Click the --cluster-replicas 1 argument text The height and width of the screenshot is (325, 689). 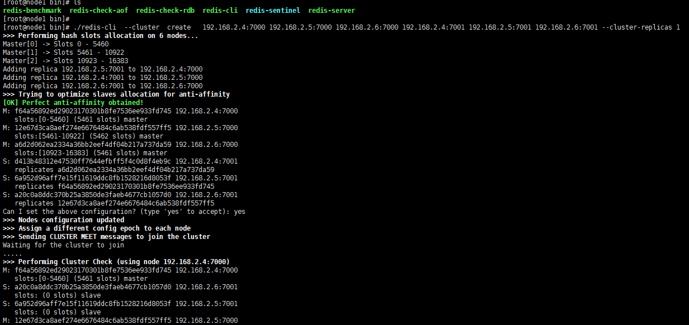coord(641,27)
